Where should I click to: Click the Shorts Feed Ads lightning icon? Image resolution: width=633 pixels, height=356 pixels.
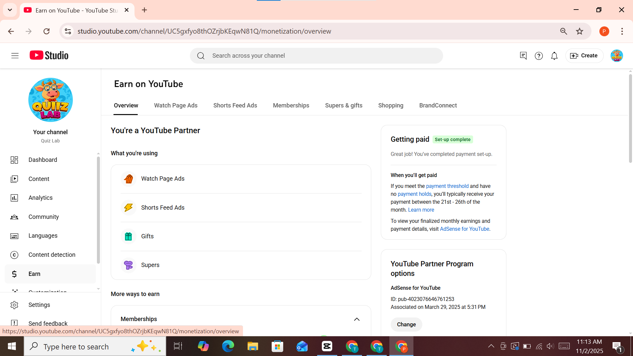pyautogui.click(x=129, y=208)
